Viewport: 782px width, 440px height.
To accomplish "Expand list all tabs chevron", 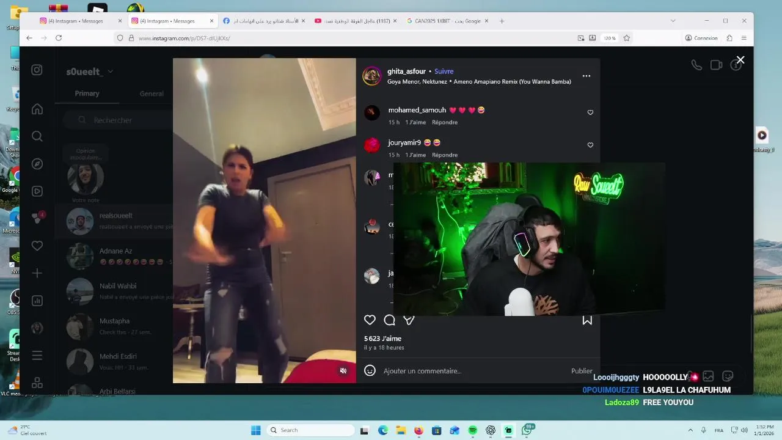I will [x=673, y=21].
